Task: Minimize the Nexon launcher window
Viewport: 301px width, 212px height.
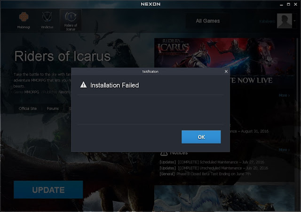Action: click(x=281, y=4)
